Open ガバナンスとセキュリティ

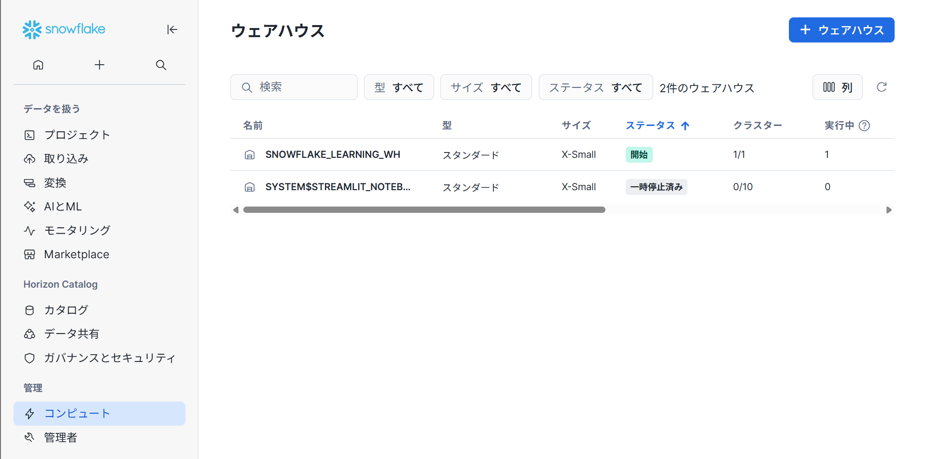[99, 358]
